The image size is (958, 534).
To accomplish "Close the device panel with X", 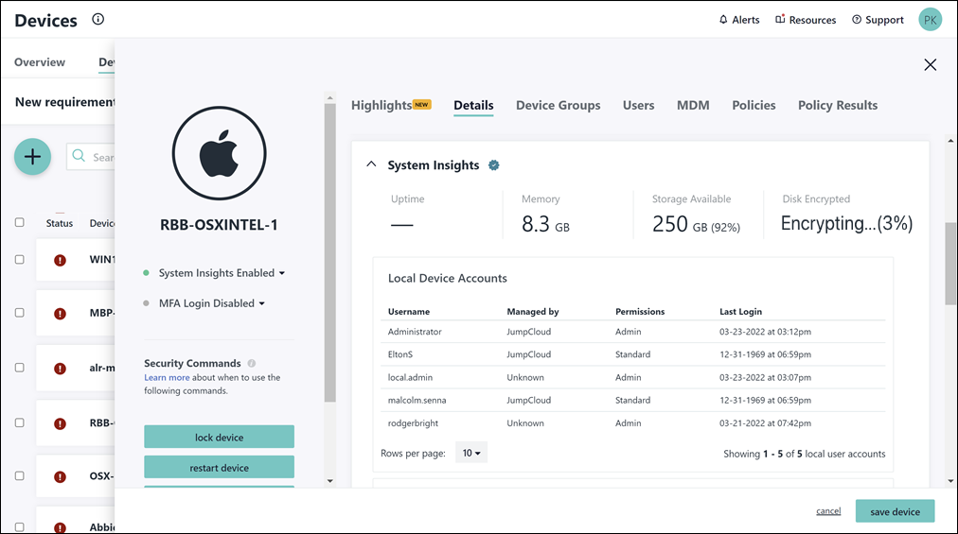I will point(930,64).
